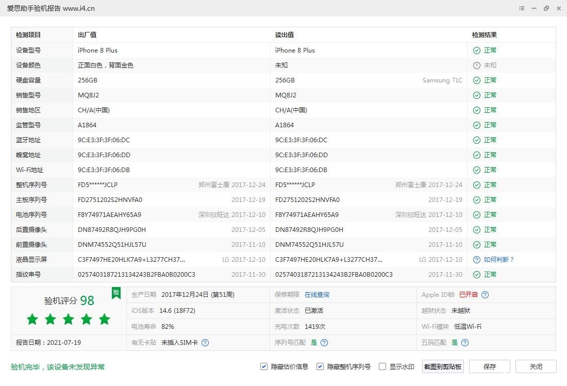Click the first green rating star
Viewport: 567px width, 386px height.
pos(32,319)
